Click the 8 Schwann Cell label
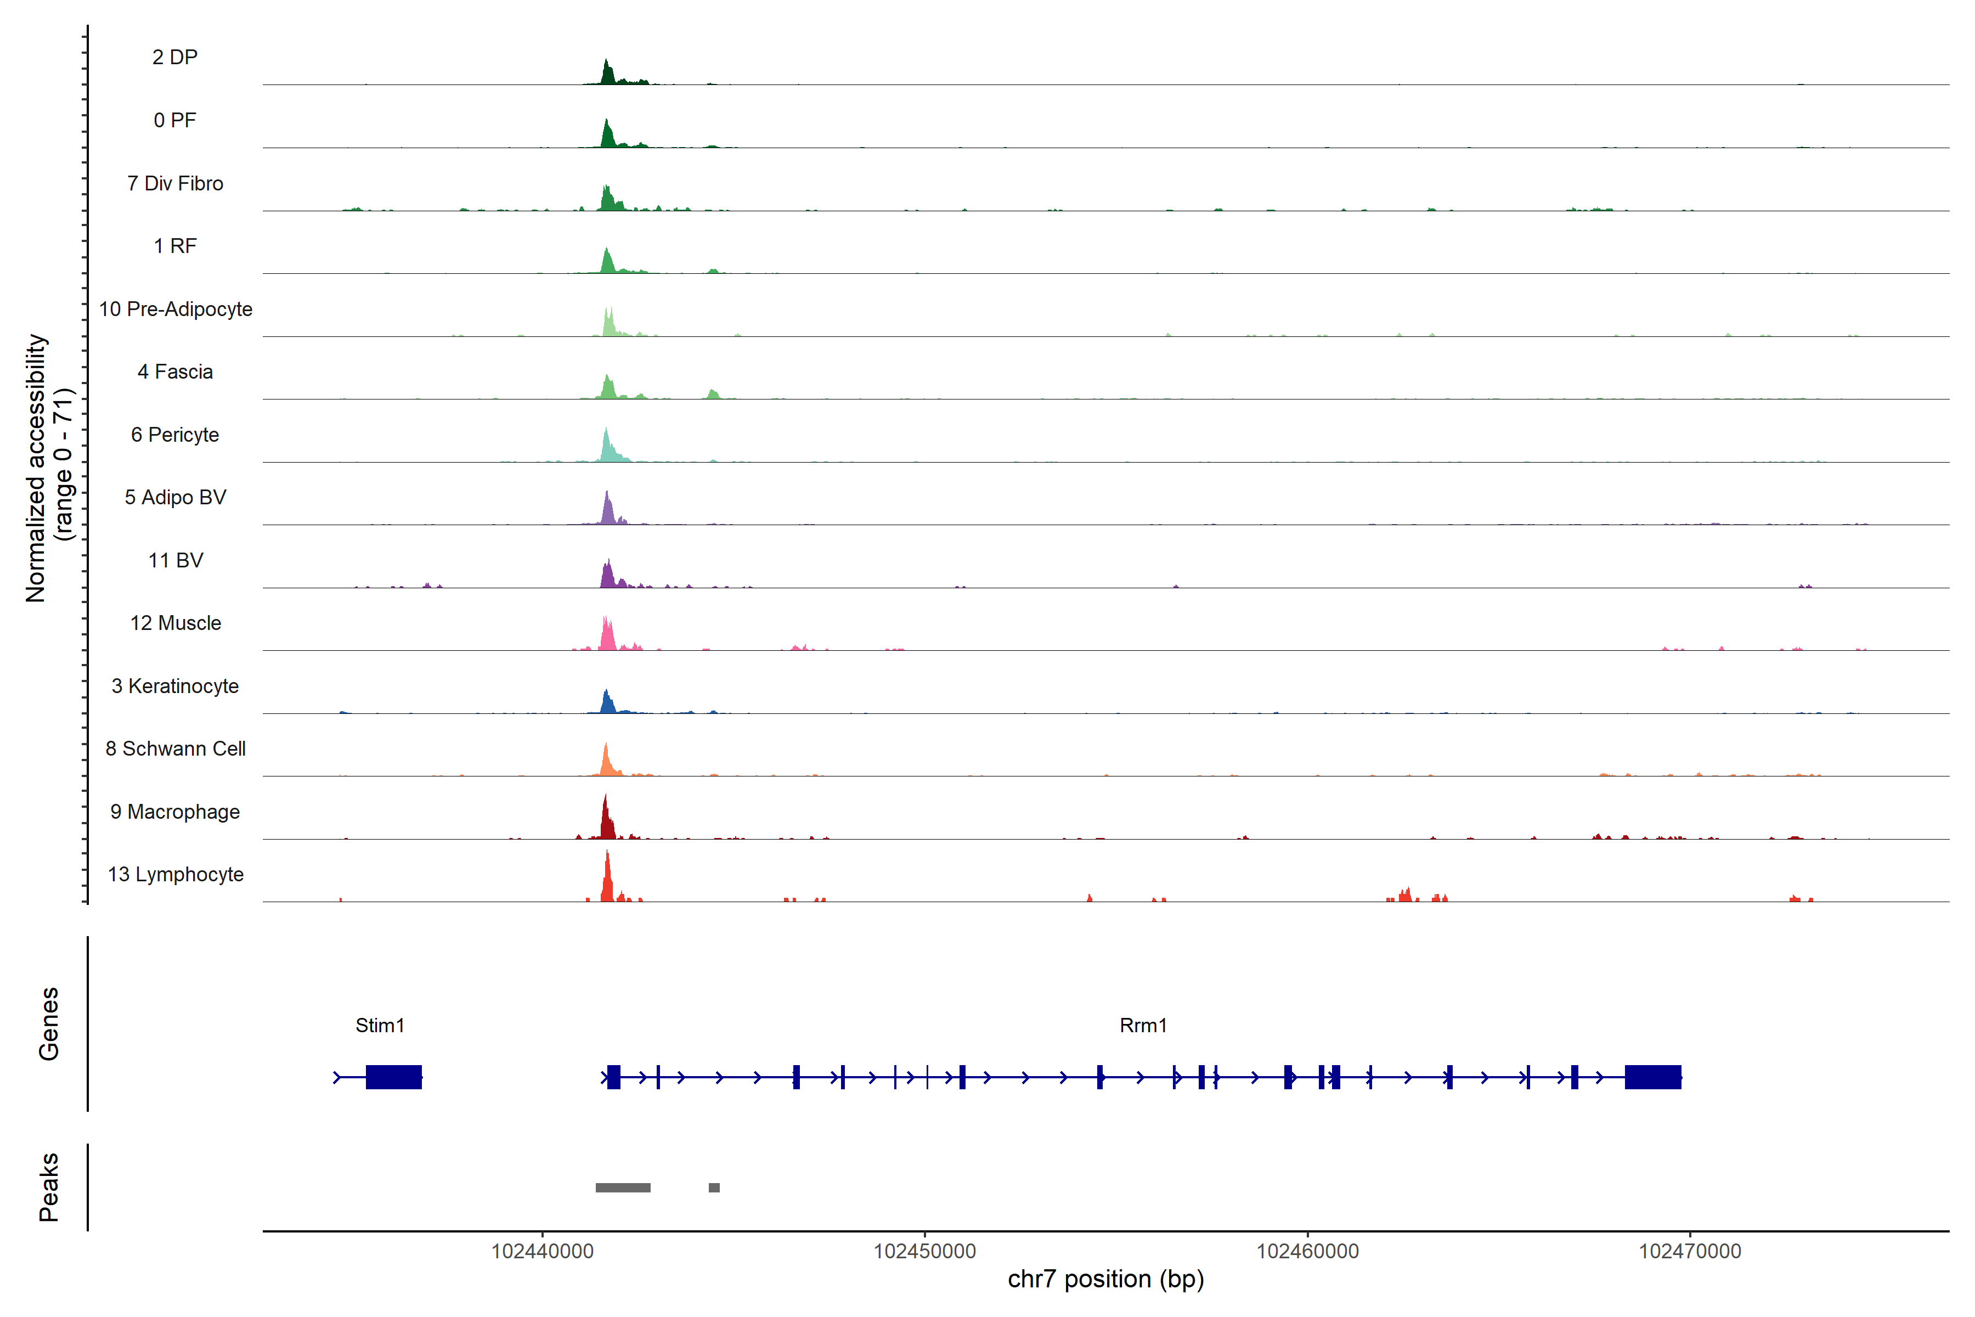The width and height of the screenshot is (1975, 1317). 176,748
